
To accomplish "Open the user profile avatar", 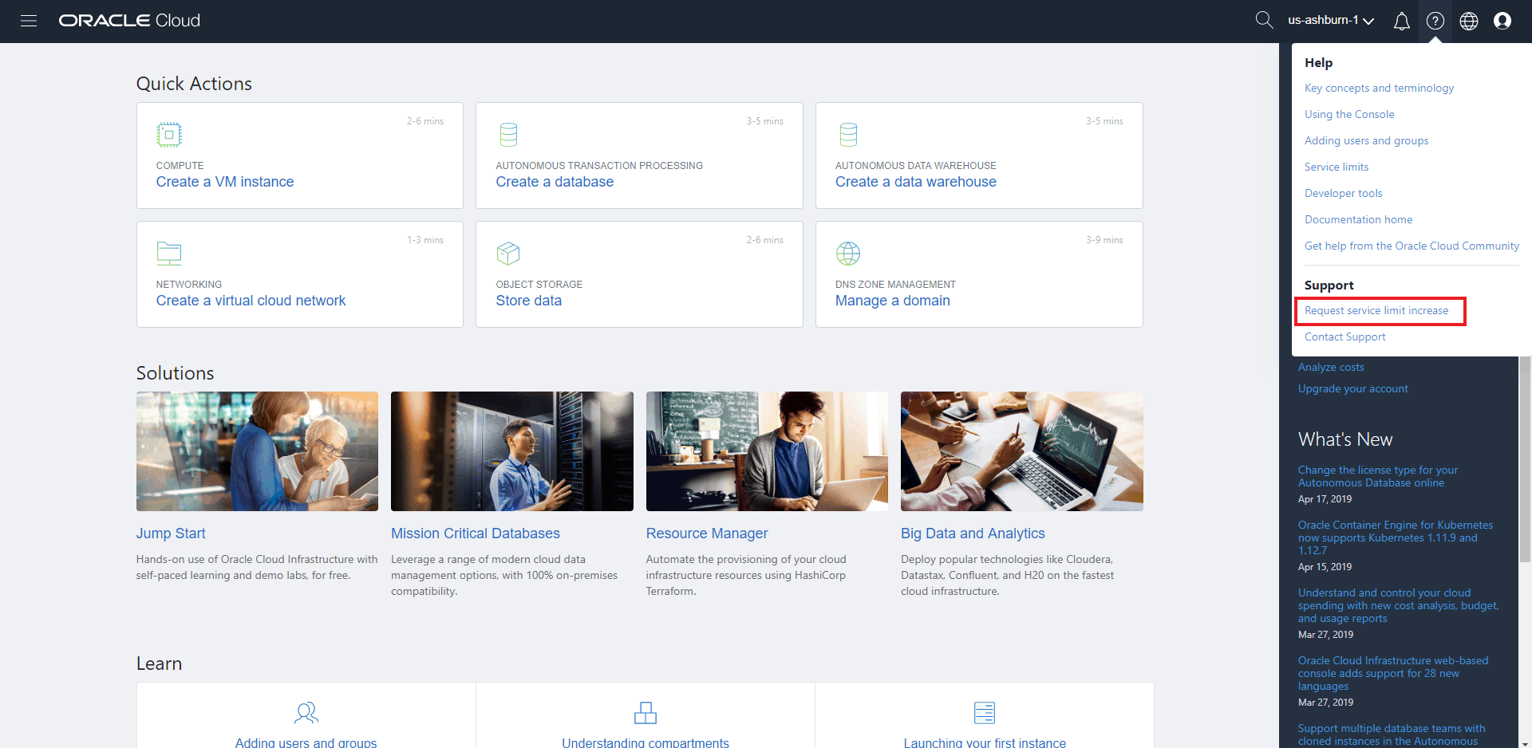I will [1502, 21].
